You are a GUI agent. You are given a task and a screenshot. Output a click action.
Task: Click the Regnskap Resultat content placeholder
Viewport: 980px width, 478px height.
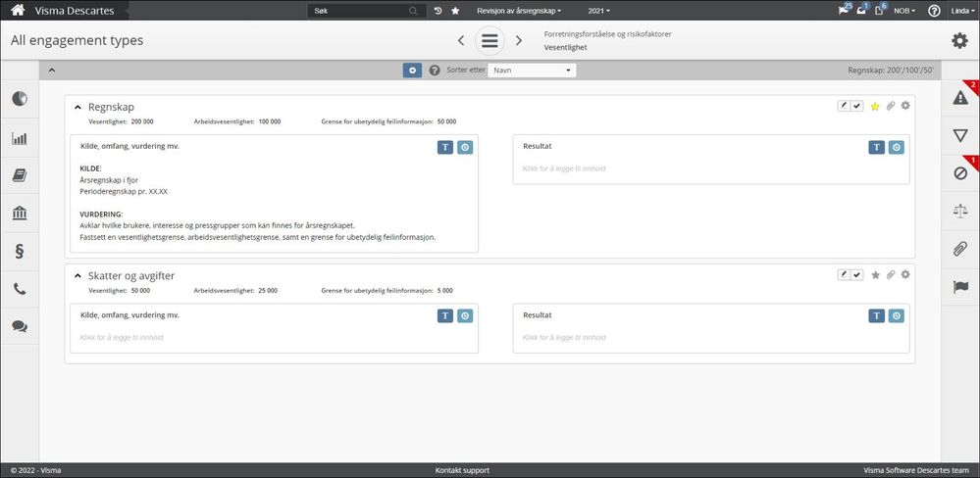[x=564, y=168]
